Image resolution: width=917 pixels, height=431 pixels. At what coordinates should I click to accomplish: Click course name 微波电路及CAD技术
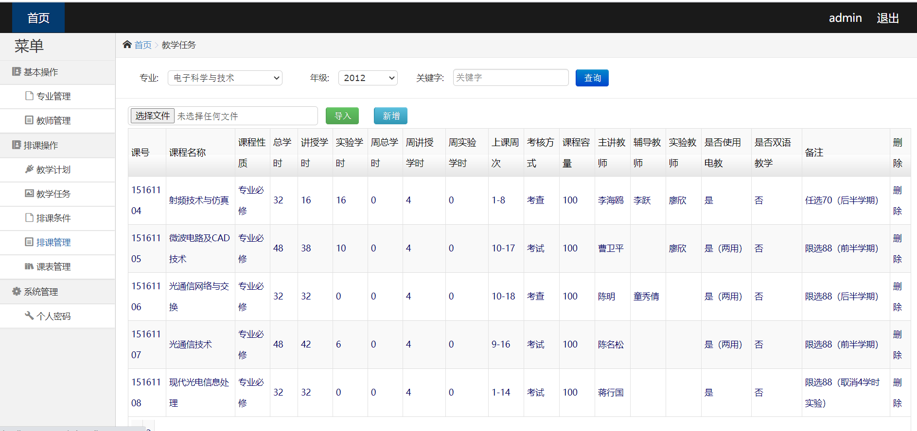pos(199,249)
